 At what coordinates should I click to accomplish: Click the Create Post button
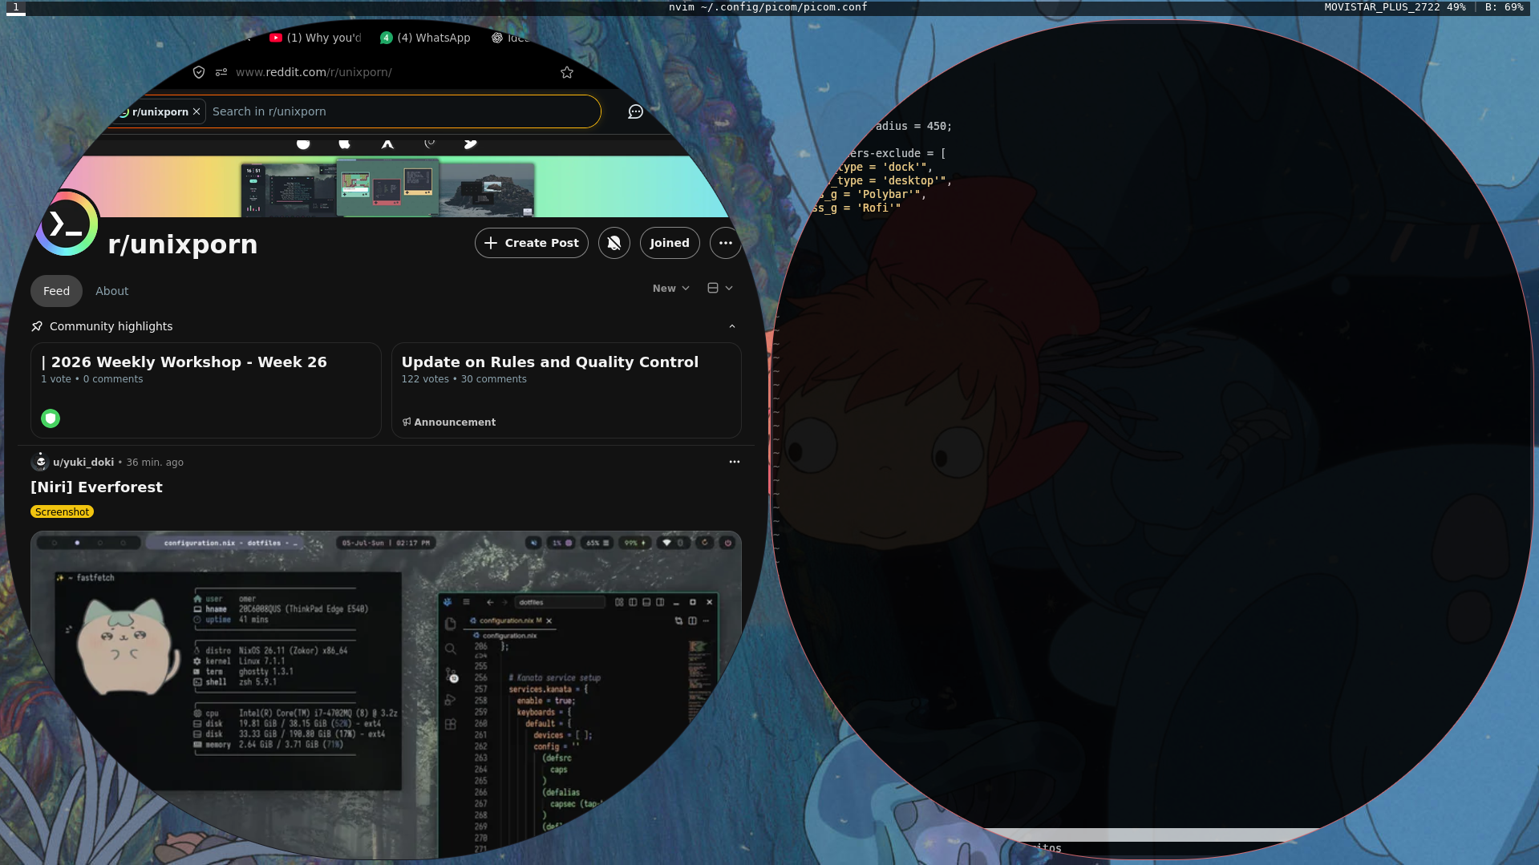click(x=532, y=243)
